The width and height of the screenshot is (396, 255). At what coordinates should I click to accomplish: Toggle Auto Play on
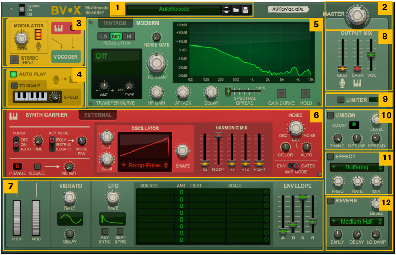(x=13, y=74)
